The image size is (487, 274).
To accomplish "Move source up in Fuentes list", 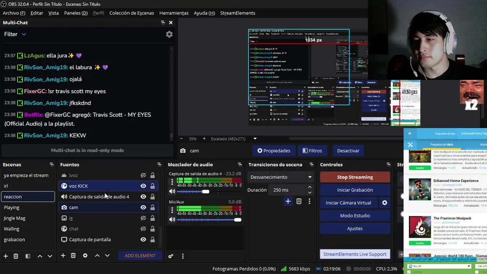I will (x=97, y=256).
